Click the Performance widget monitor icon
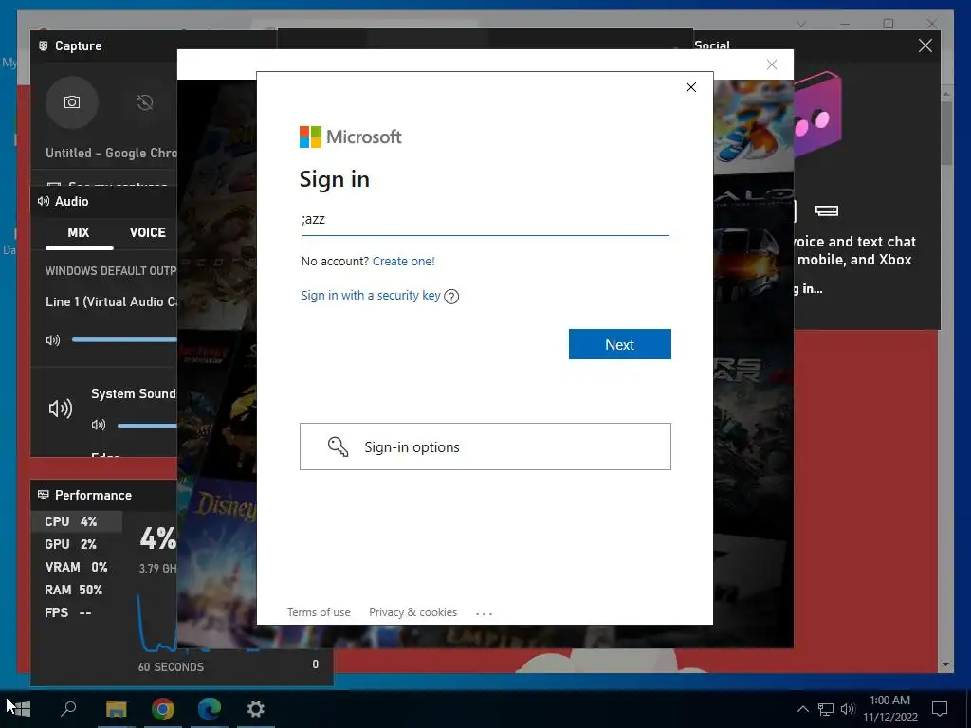971x728 pixels. [x=44, y=495]
